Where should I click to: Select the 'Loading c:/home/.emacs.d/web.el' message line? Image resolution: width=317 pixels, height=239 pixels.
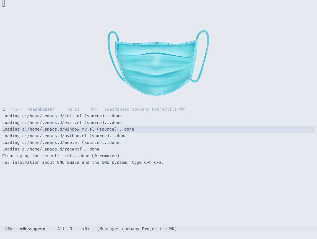tap(61, 142)
